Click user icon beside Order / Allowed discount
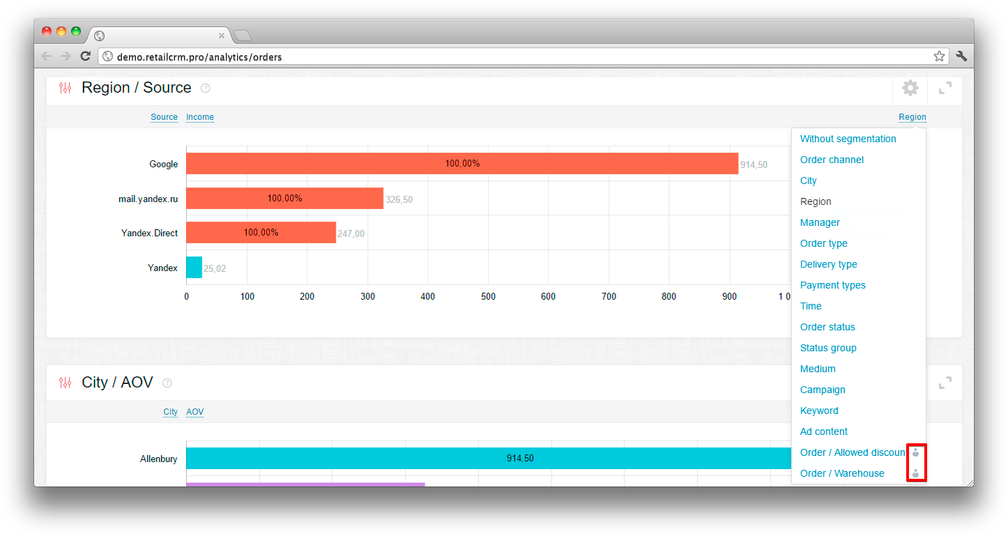 [x=916, y=452]
